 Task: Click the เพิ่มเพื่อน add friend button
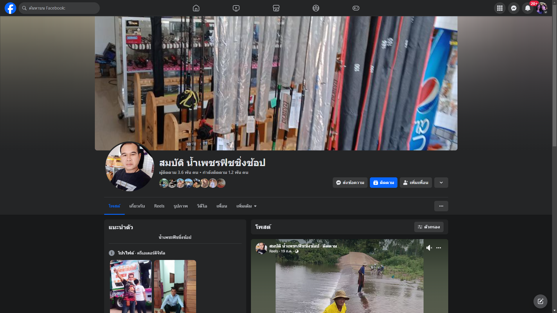point(415,183)
